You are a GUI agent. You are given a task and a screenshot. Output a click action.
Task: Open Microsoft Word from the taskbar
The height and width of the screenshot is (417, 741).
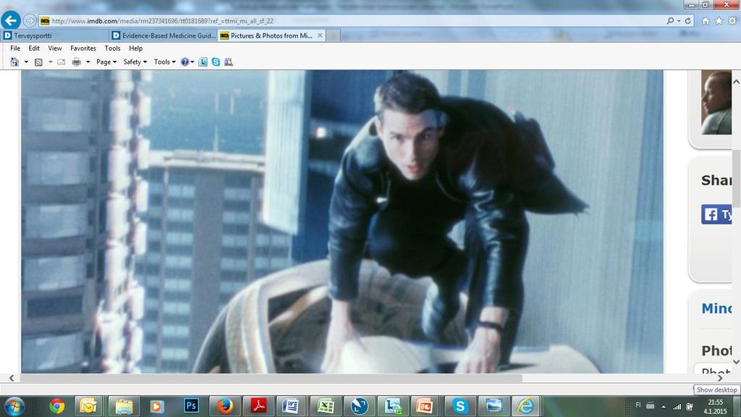tap(290, 406)
